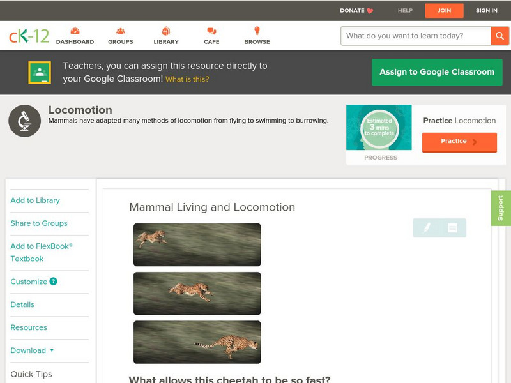The height and width of the screenshot is (383, 511).
Task: Click the orange Practice button
Action: (x=459, y=142)
